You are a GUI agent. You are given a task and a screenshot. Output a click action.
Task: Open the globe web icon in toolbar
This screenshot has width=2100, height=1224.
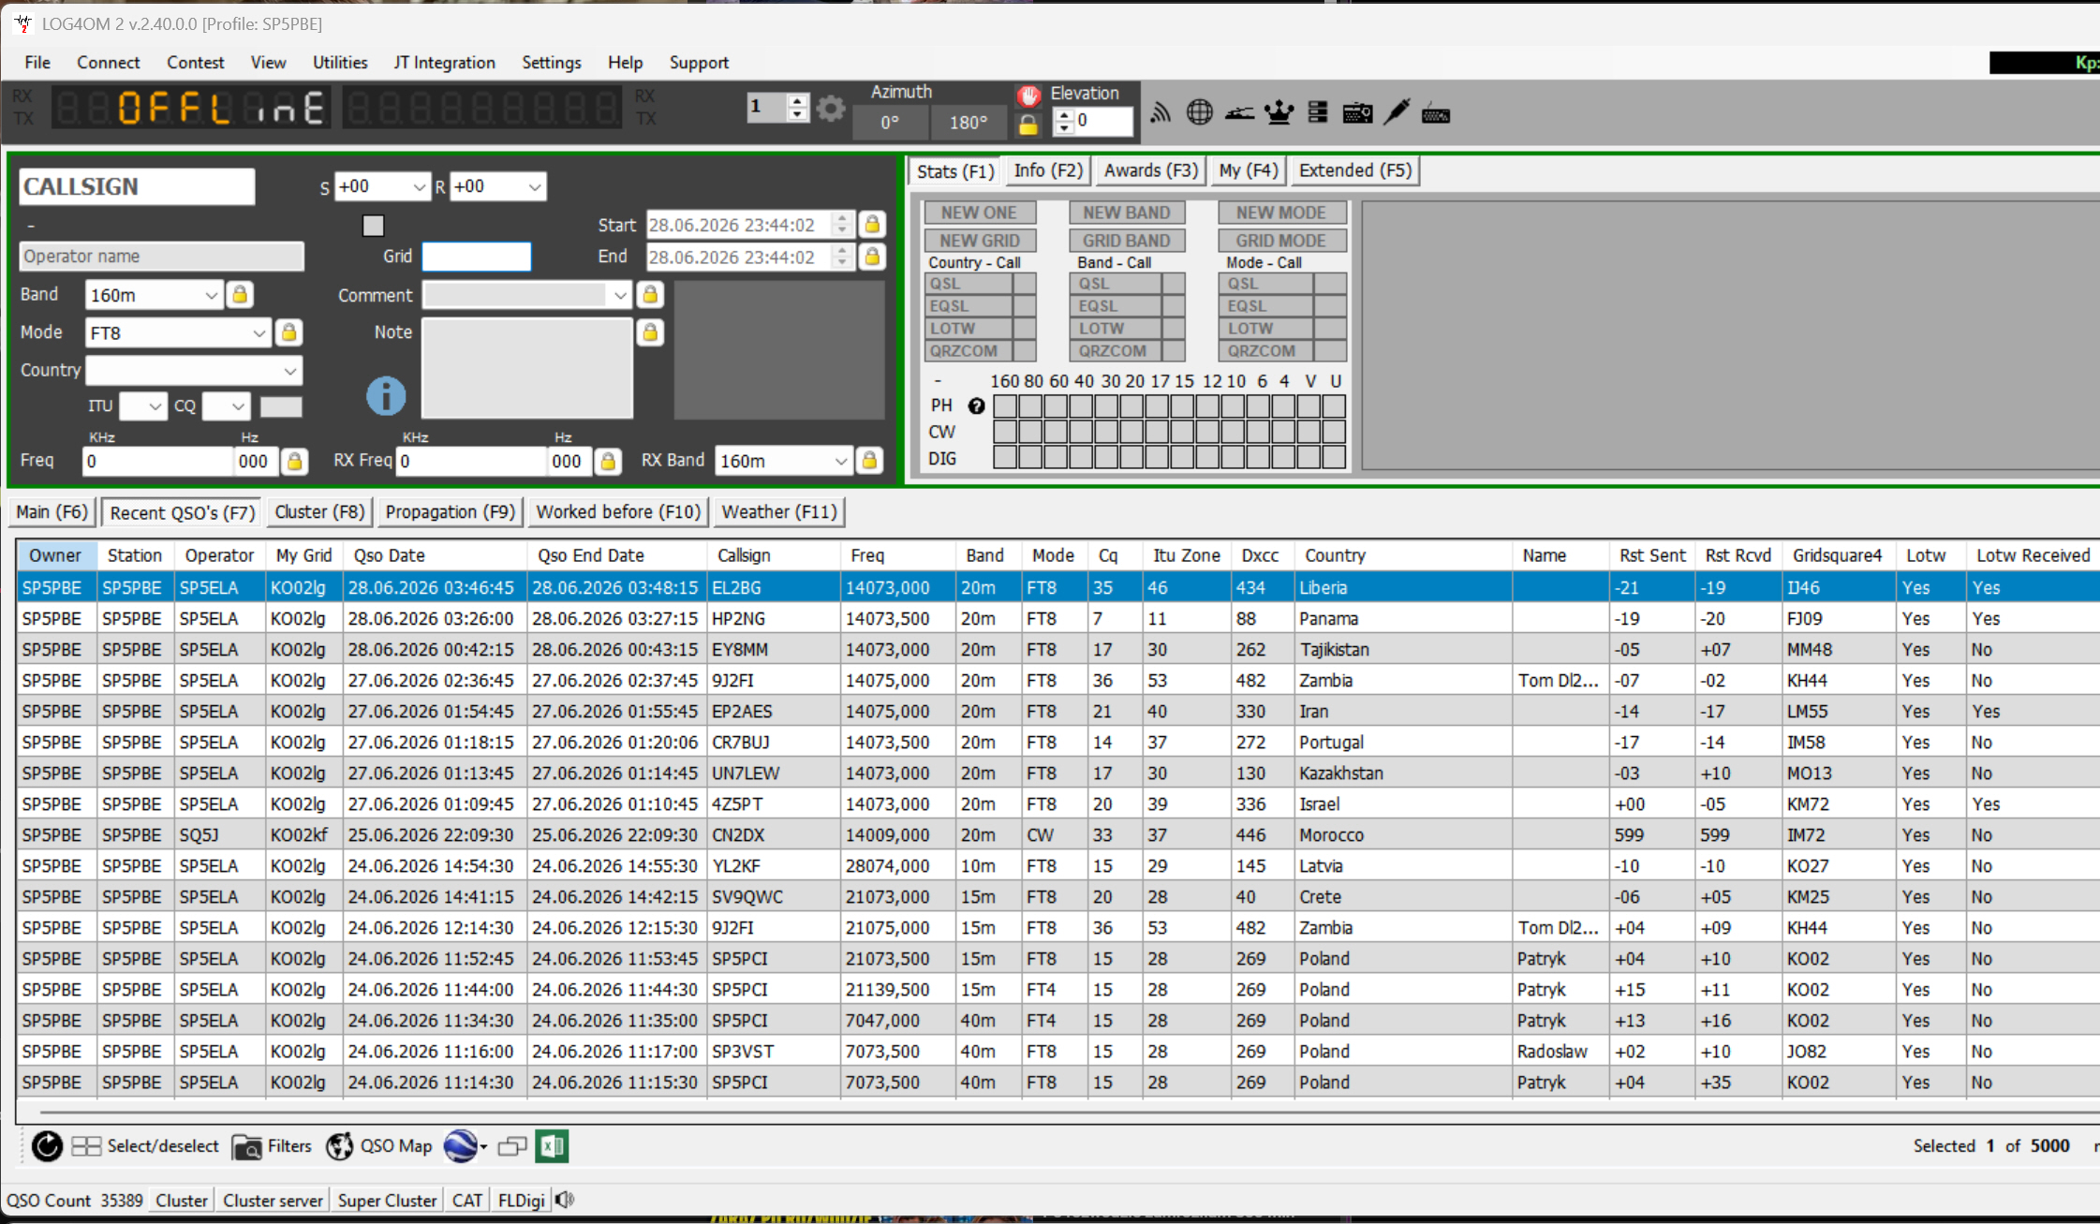(x=1200, y=113)
